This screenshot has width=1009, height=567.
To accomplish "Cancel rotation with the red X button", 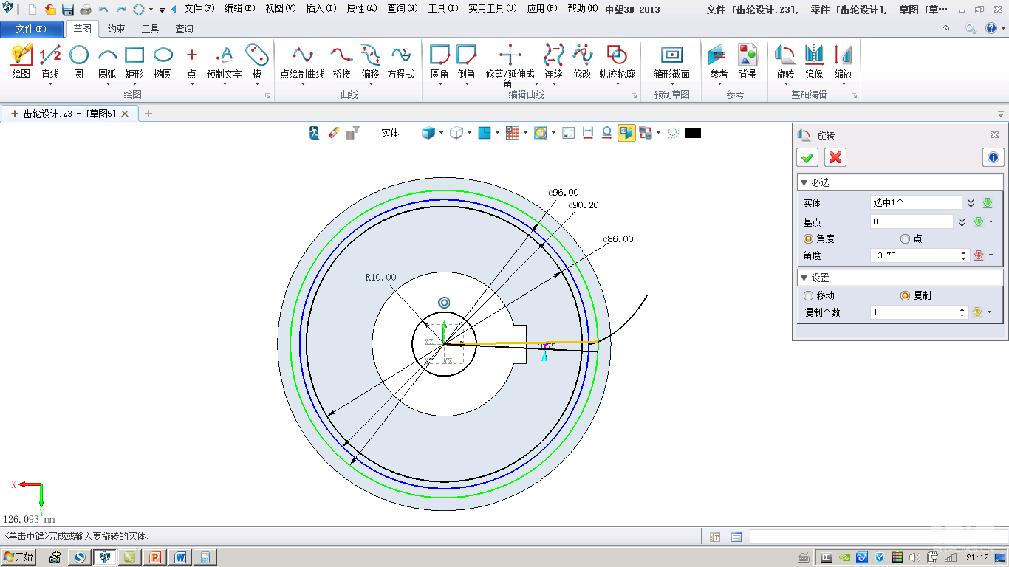I will coord(835,157).
